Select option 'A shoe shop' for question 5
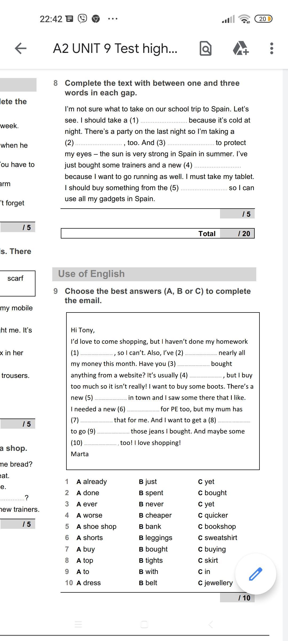Screen dimensions: 288x641 point(97,526)
